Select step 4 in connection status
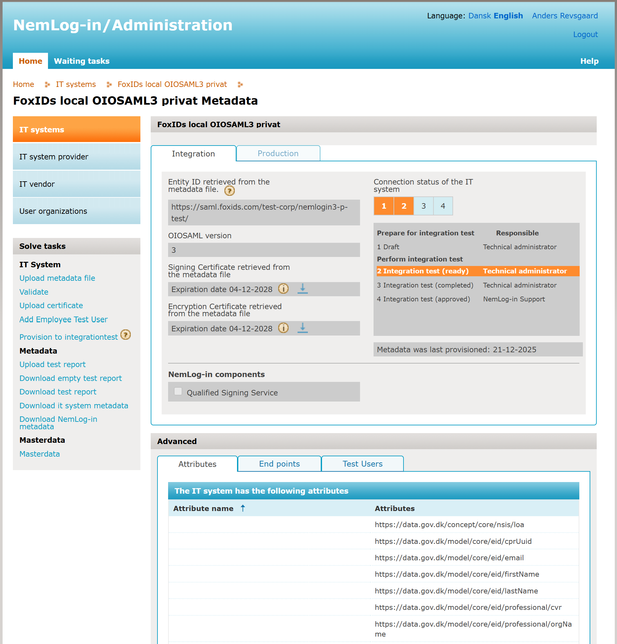 [443, 206]
